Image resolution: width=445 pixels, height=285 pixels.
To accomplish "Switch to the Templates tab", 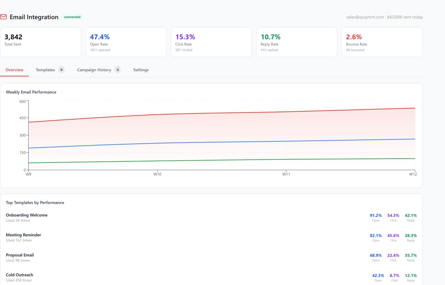I will (45, 70).
